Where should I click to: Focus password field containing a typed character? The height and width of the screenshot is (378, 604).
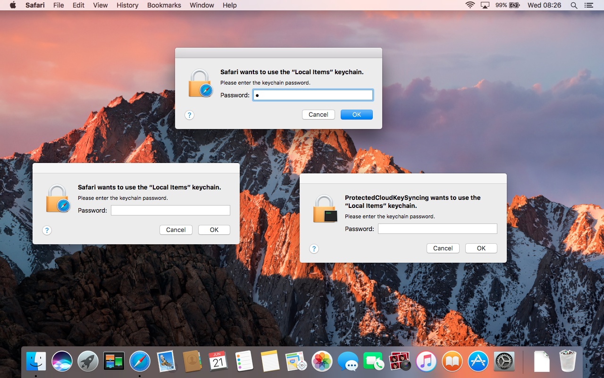313,95
